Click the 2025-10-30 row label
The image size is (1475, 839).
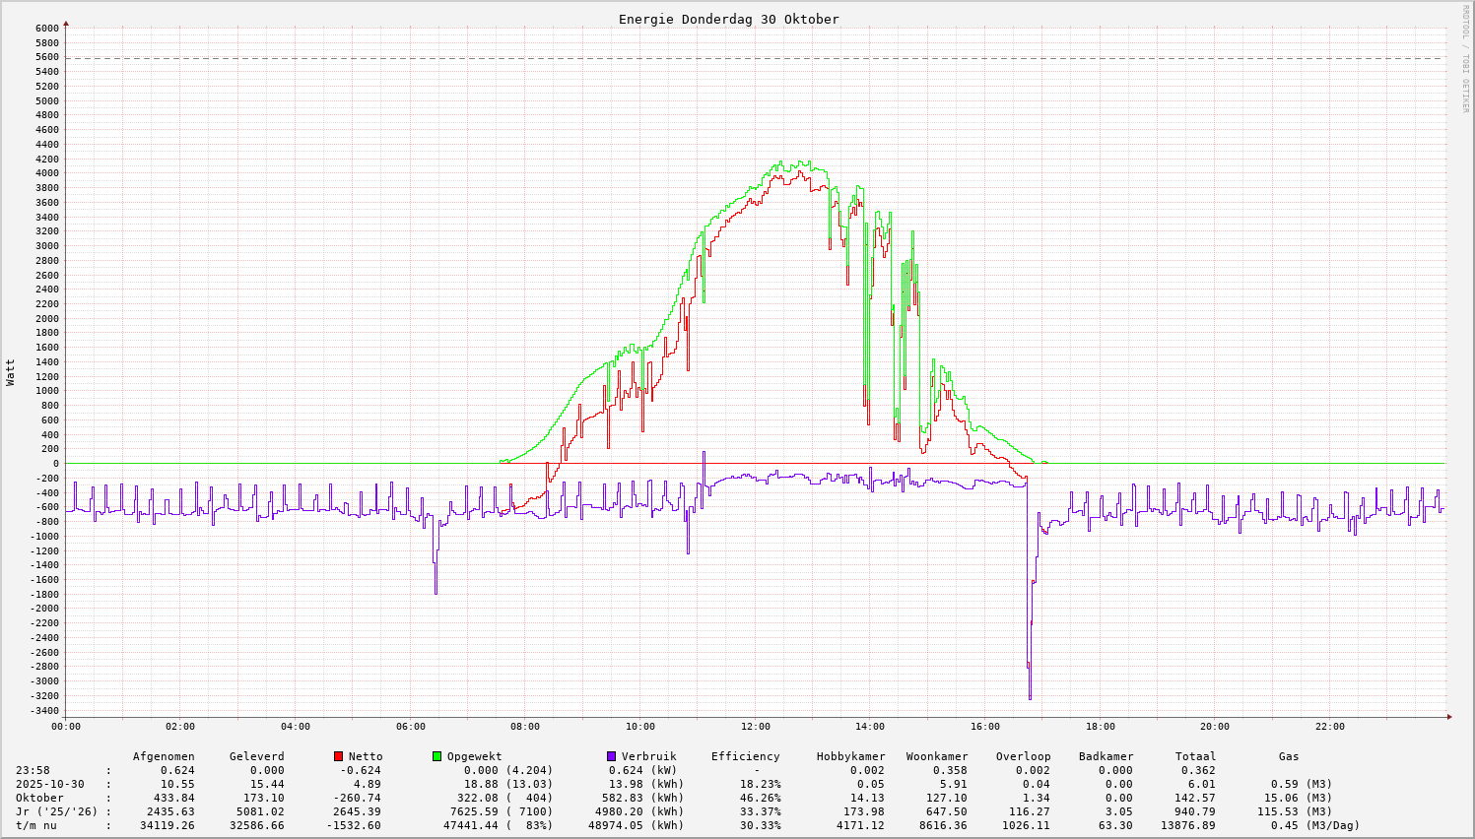49,784
